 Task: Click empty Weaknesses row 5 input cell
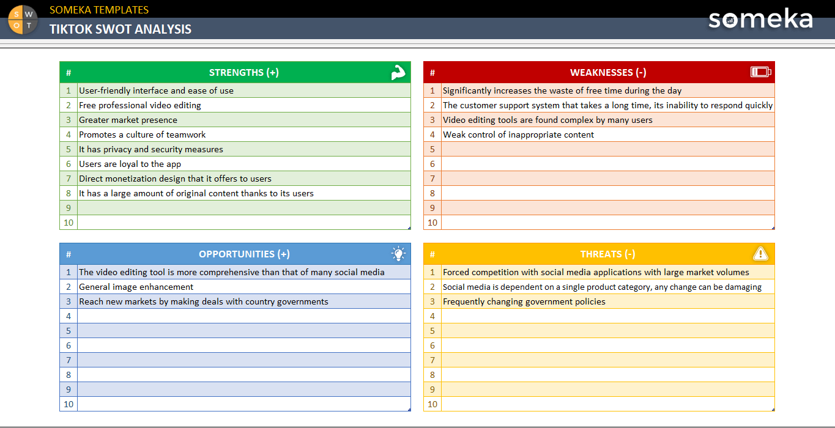click(608, 149)
